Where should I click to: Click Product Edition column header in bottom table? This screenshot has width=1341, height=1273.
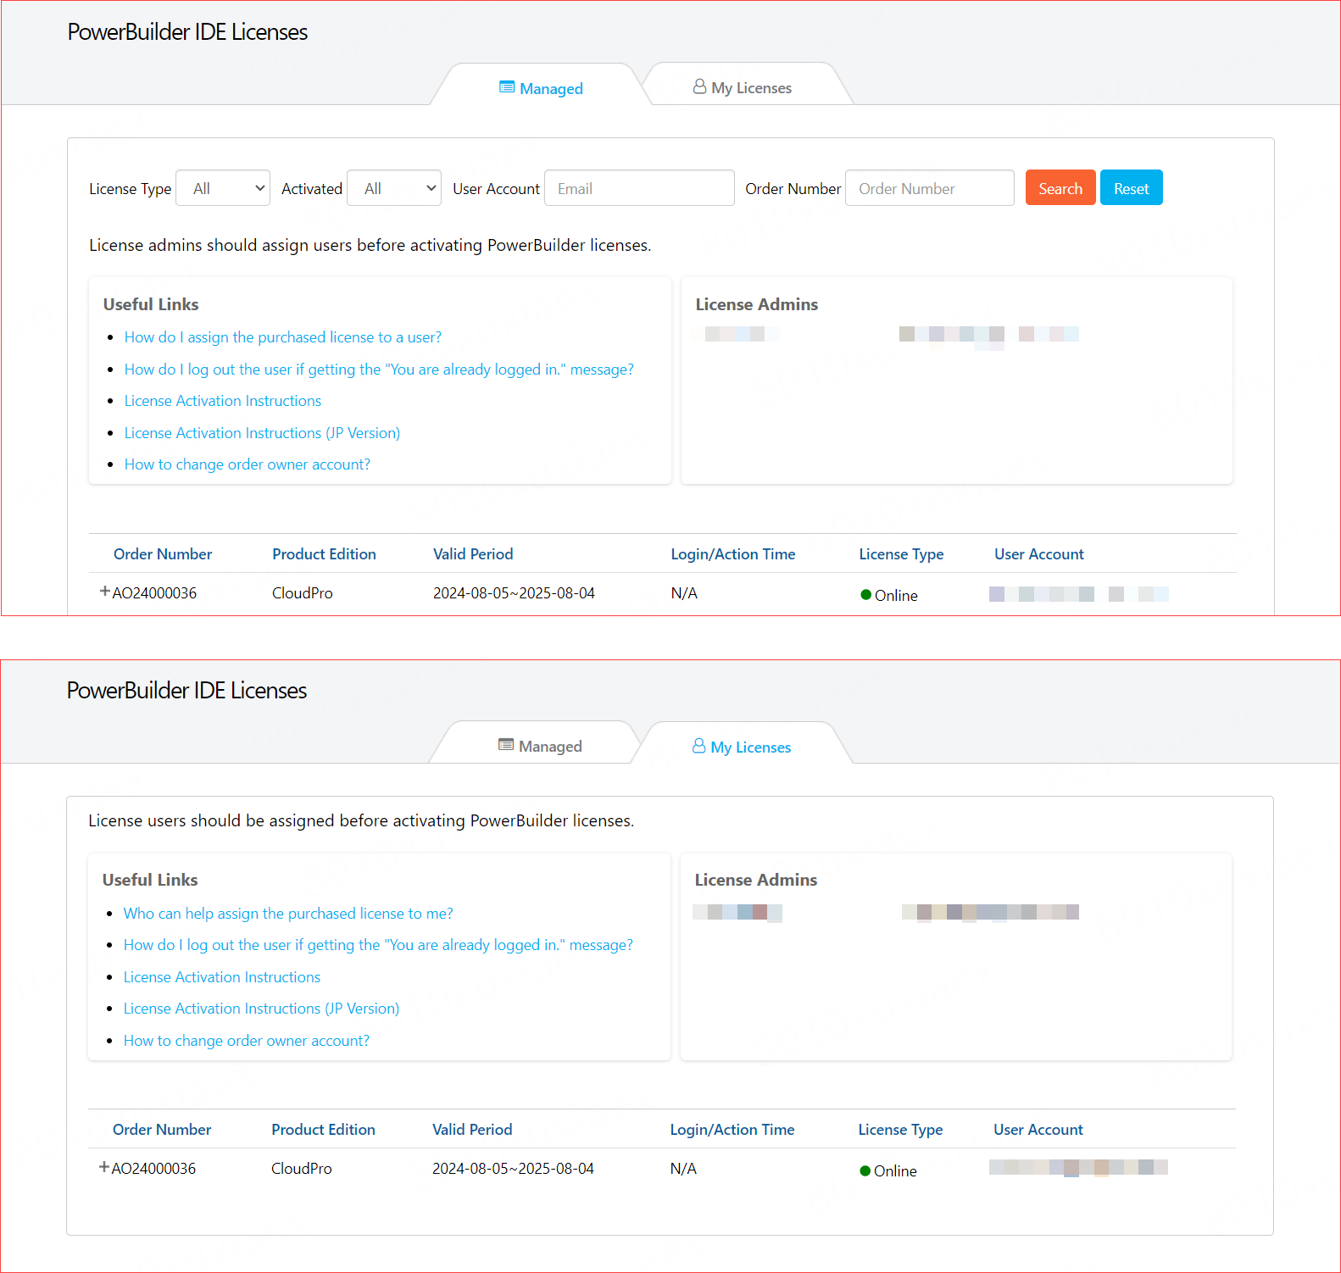click(323, 1130)
